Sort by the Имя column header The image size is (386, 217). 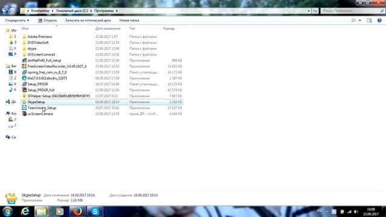(25, 28)
